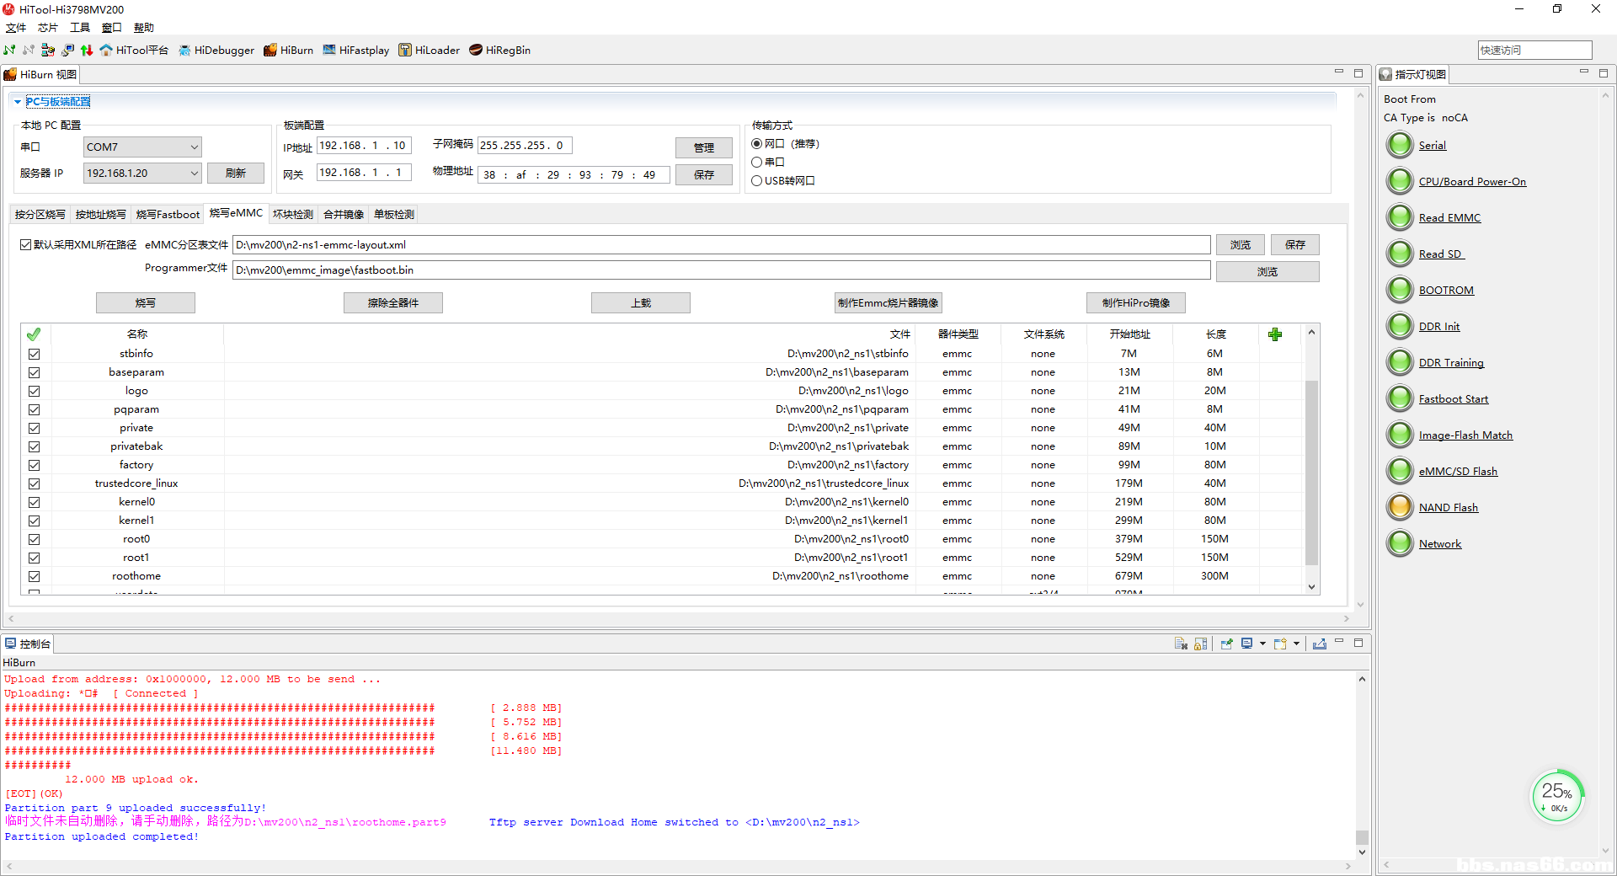Viewport: 1617px width, 876px height.
Task: Uncheck the stbinfo partition checkbox
Action: 35,354
